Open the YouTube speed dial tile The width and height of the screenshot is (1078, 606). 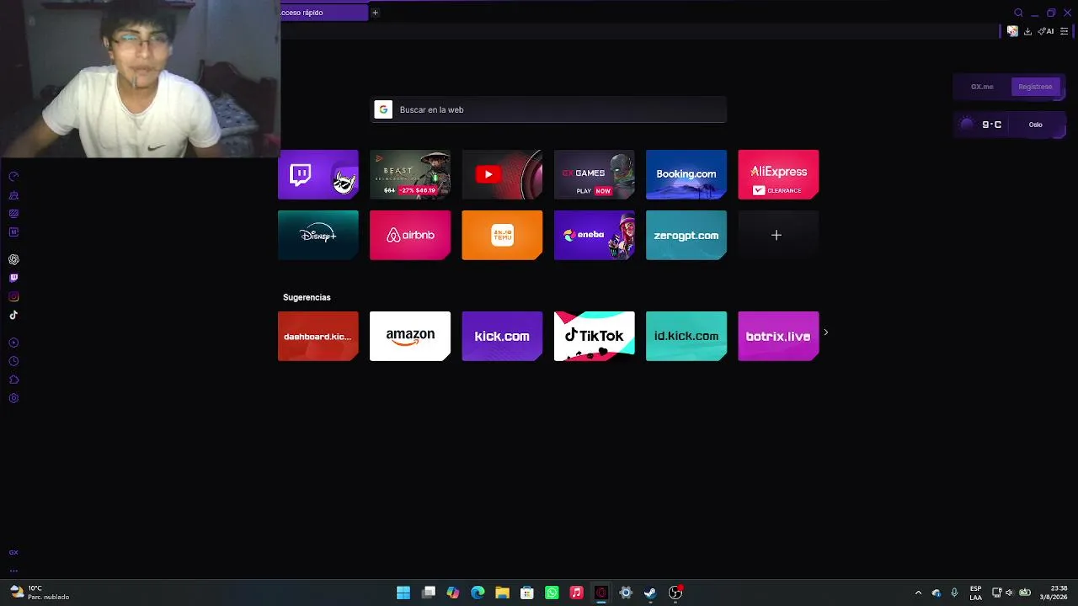point(502,174)
